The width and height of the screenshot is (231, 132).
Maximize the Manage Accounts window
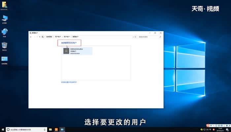155,33
